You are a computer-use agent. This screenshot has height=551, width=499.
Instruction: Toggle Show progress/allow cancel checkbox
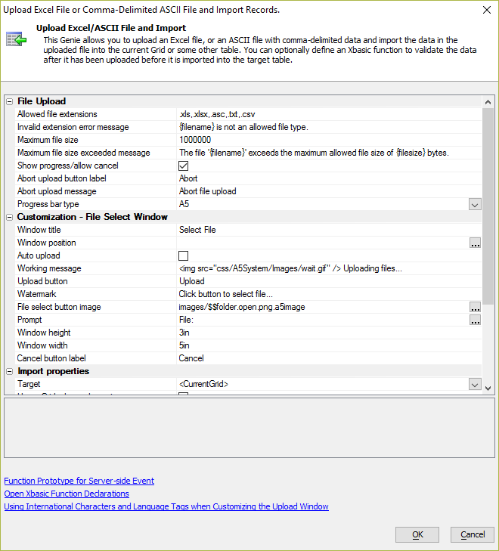(x=184, y=166)
